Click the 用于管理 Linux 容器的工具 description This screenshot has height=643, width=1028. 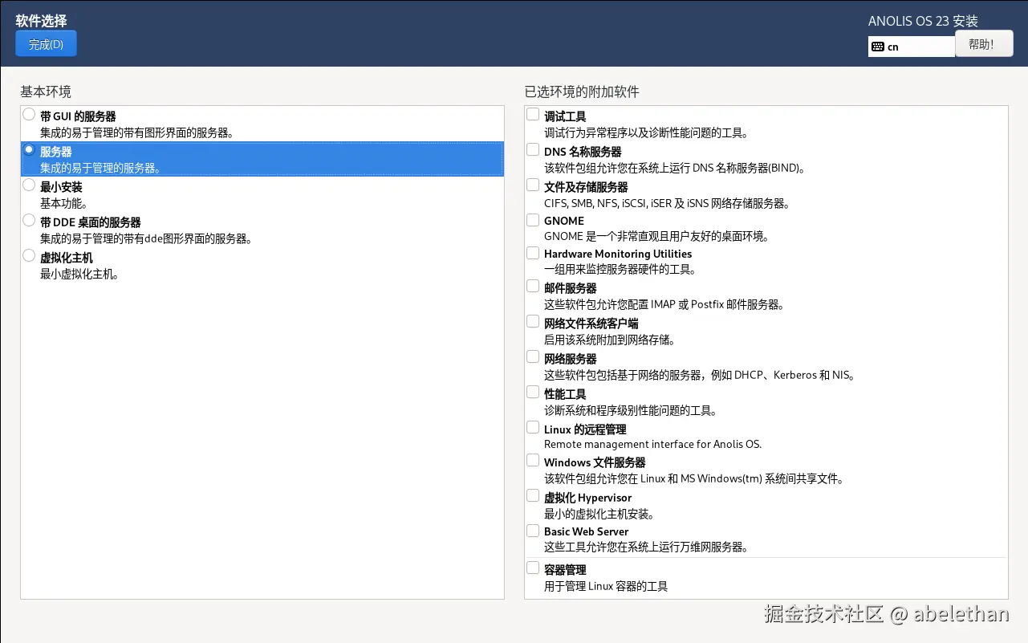click(606, 586)
